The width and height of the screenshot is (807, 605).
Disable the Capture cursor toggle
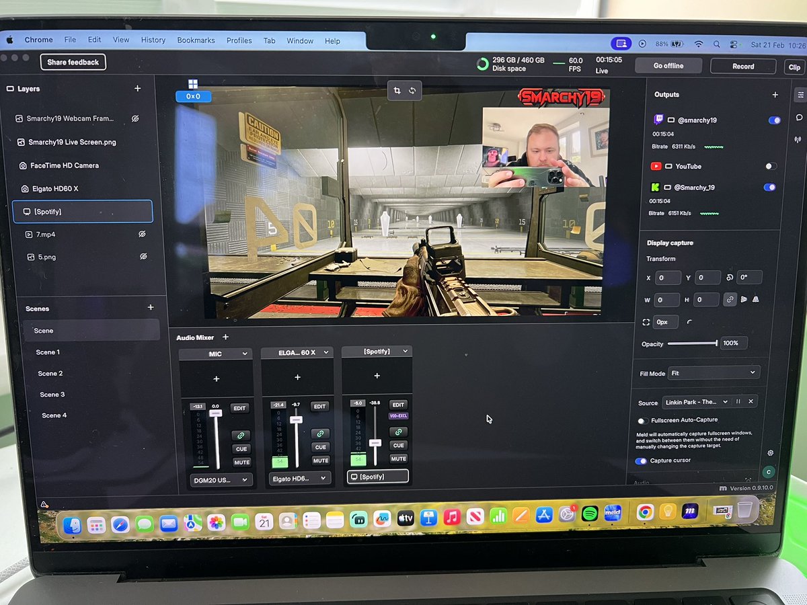pos(641,460)
